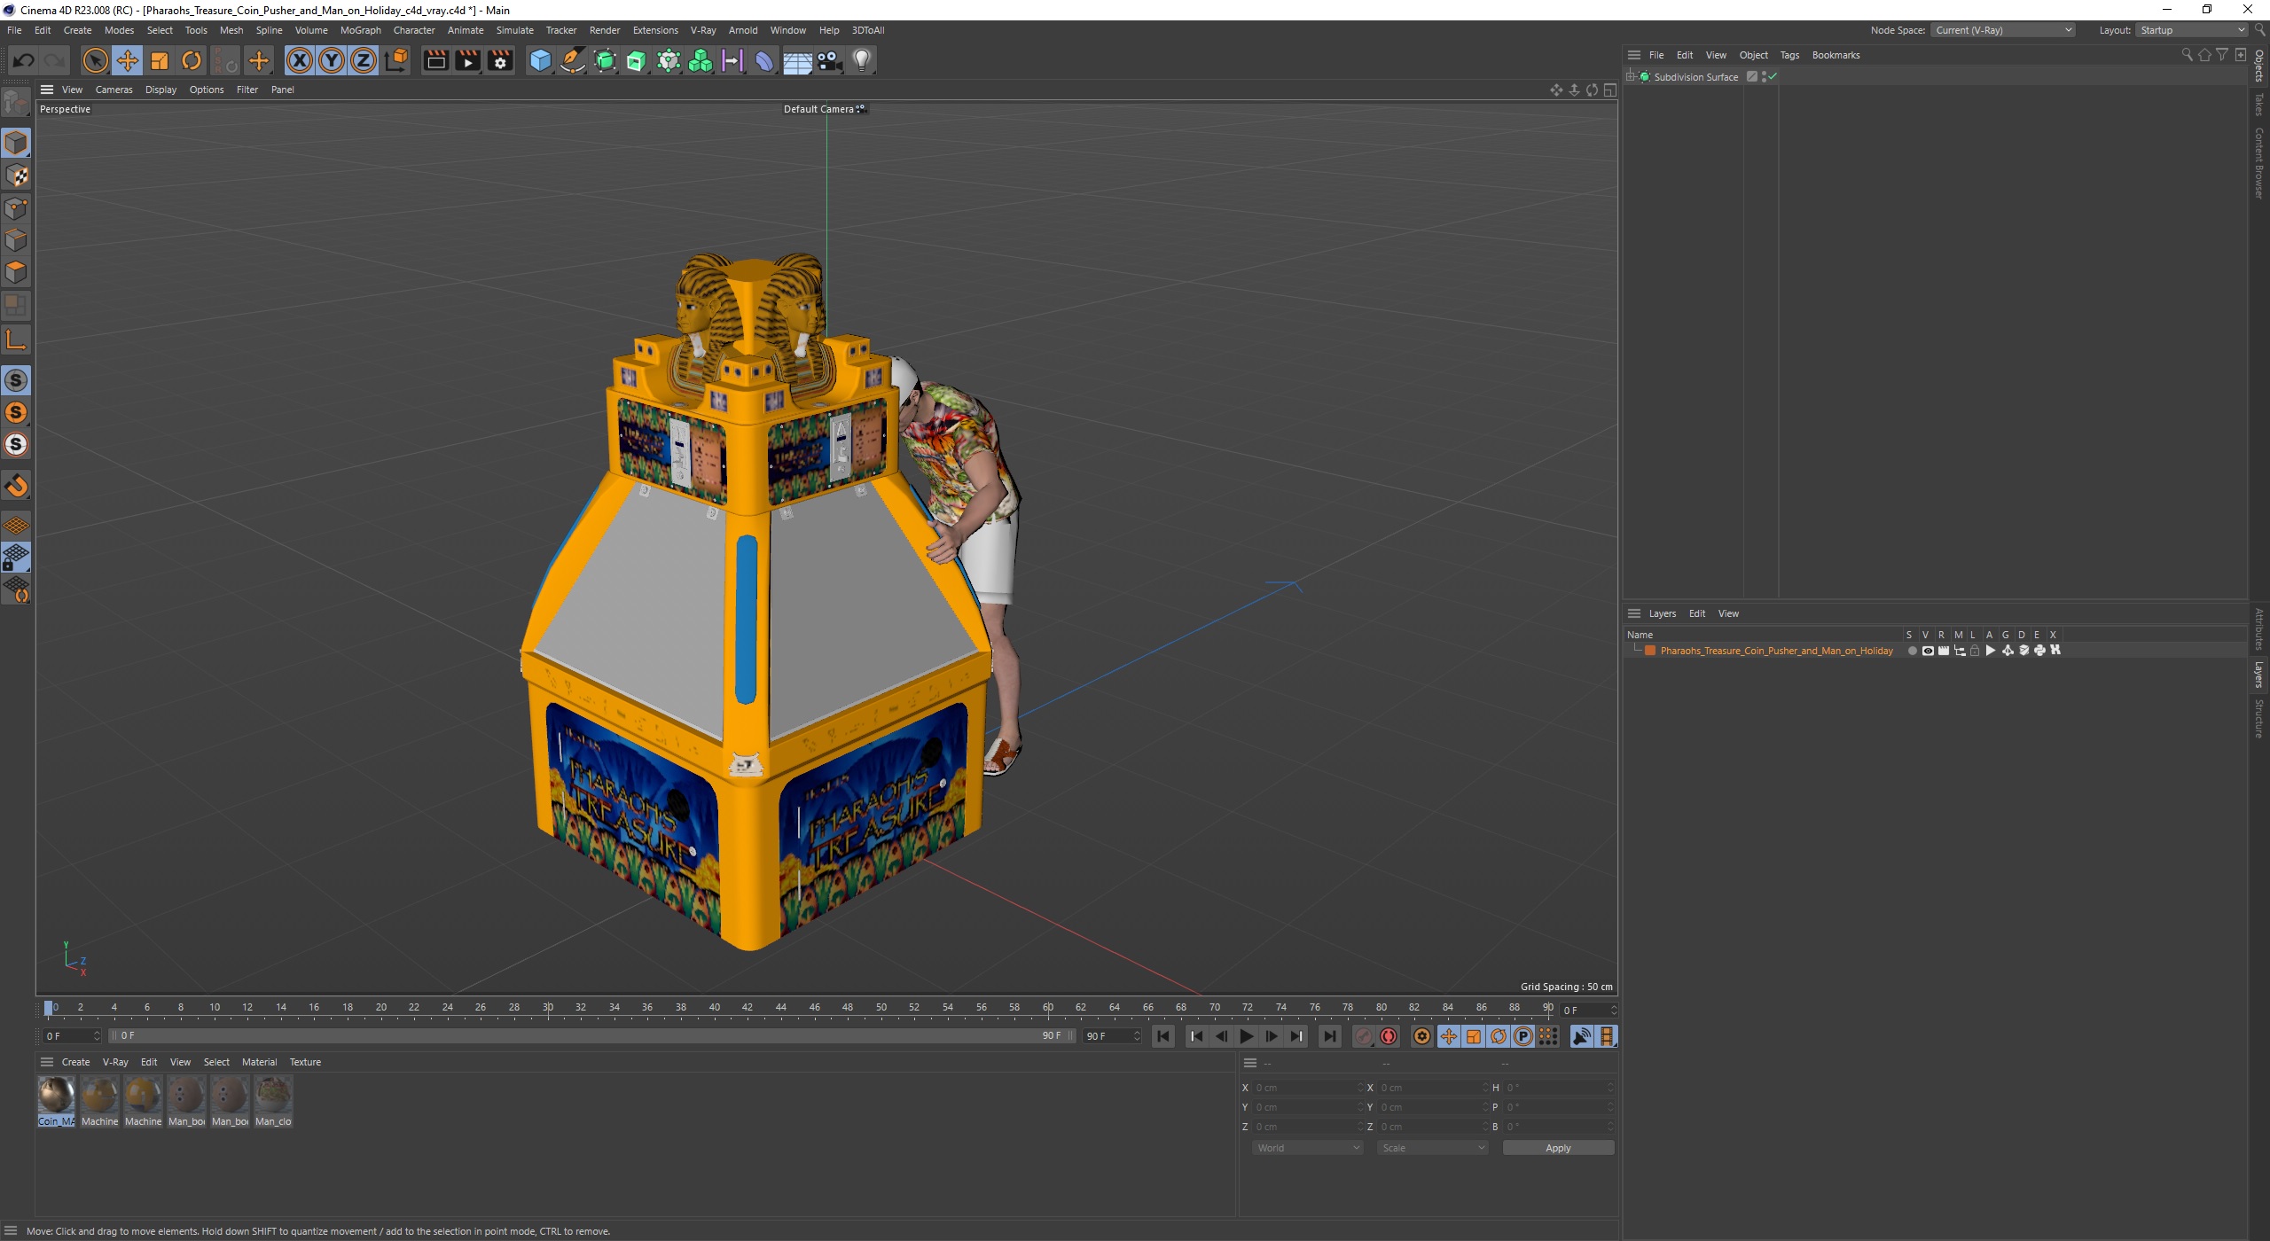The width and height of the screenshot is (2270, 1241).
Task: Open viewport hamburger menu
Action: click(x=47, y=90)
